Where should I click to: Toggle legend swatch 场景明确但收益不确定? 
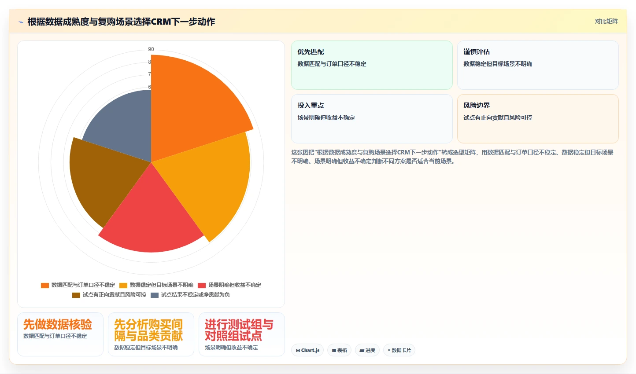(202, 285)
